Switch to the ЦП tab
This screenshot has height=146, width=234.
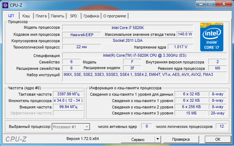pyautogui.click(x=11, y=16)
